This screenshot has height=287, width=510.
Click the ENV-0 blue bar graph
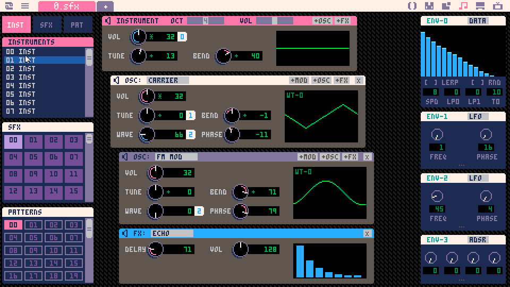463,52
